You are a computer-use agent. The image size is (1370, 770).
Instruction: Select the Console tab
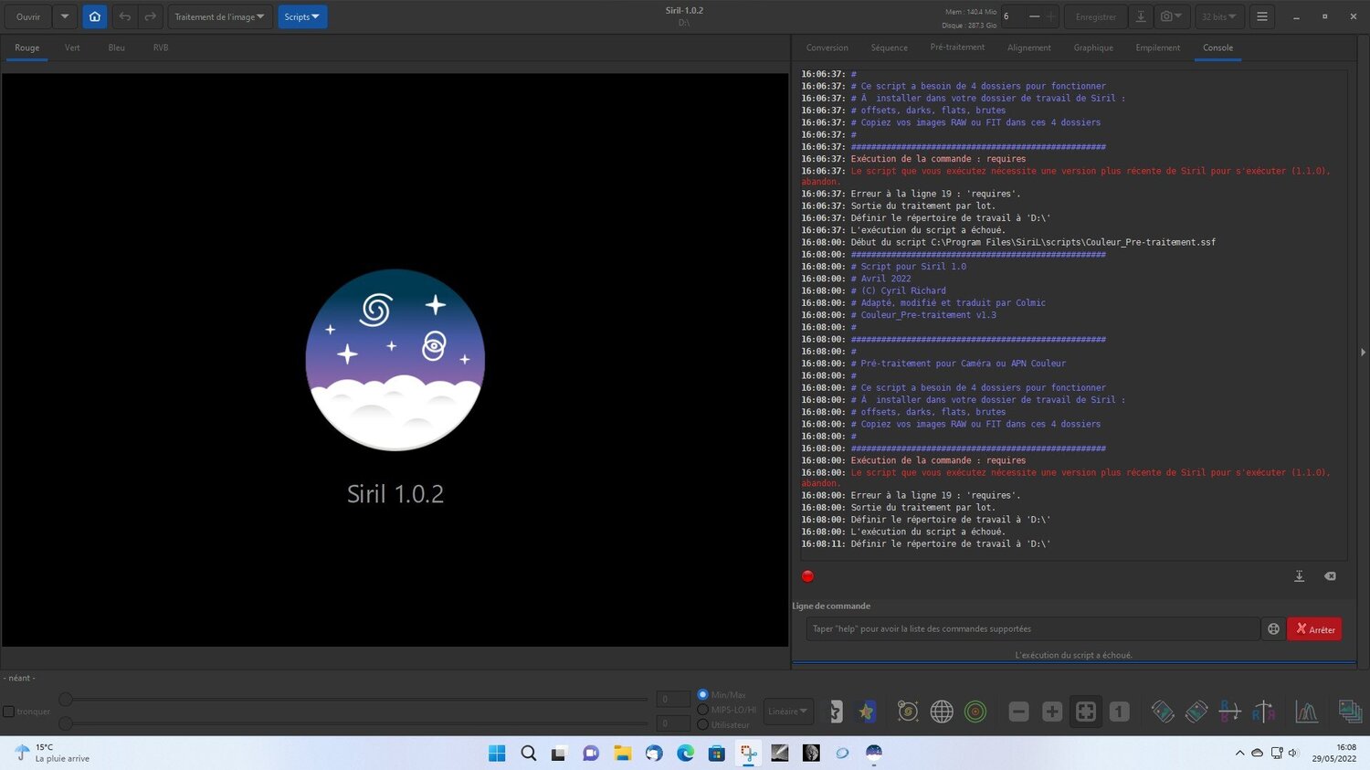(x=1217, y=47)
